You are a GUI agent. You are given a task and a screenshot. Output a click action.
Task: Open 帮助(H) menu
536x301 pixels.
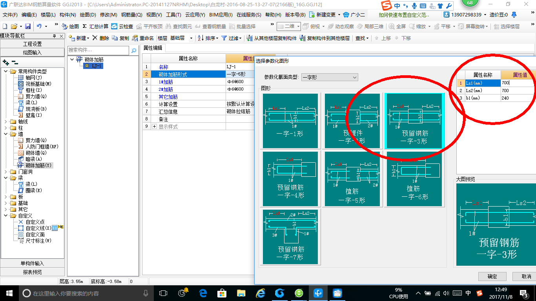tap(273, 15)
